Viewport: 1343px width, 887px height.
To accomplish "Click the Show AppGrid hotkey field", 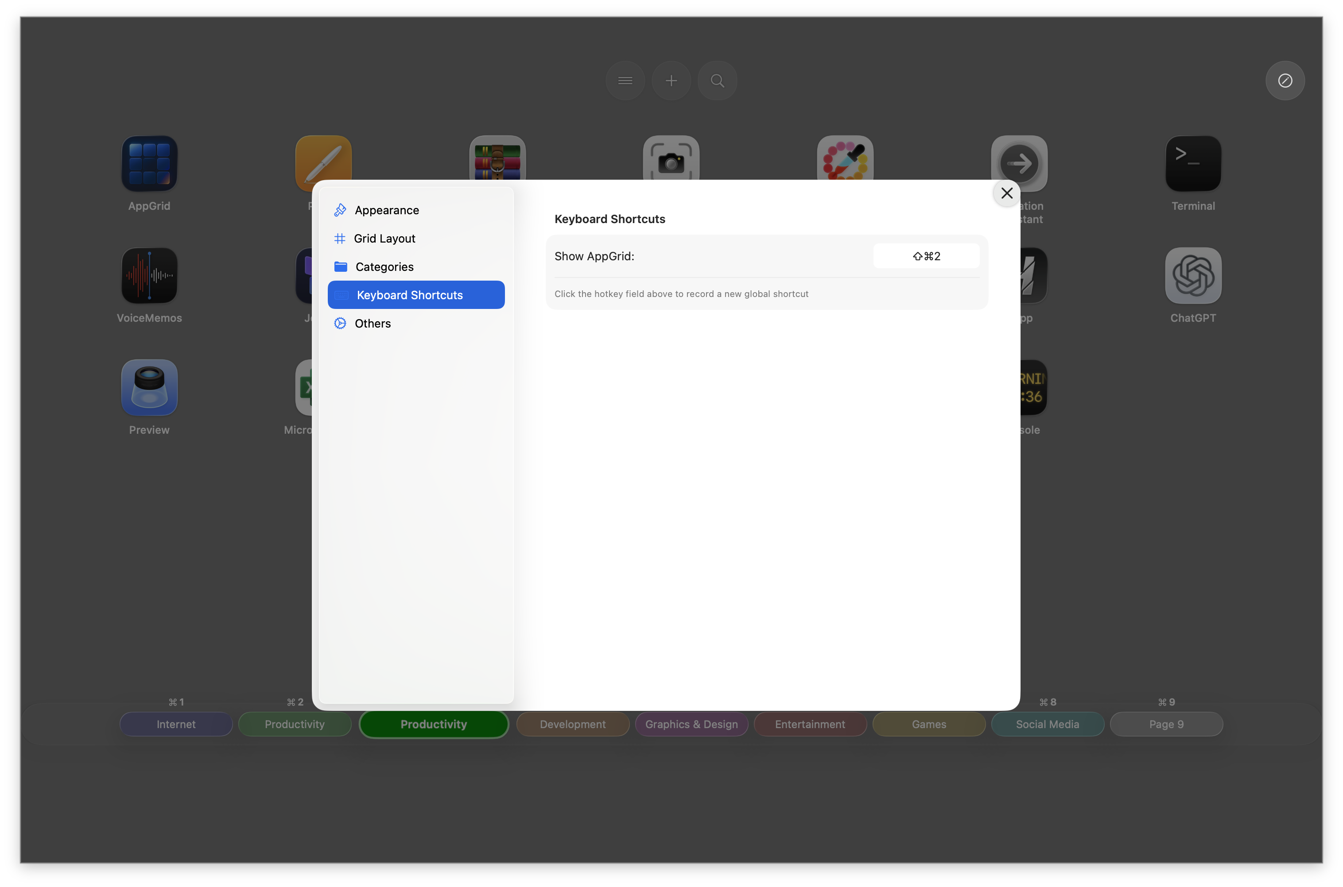I will (x=926, y=256).
